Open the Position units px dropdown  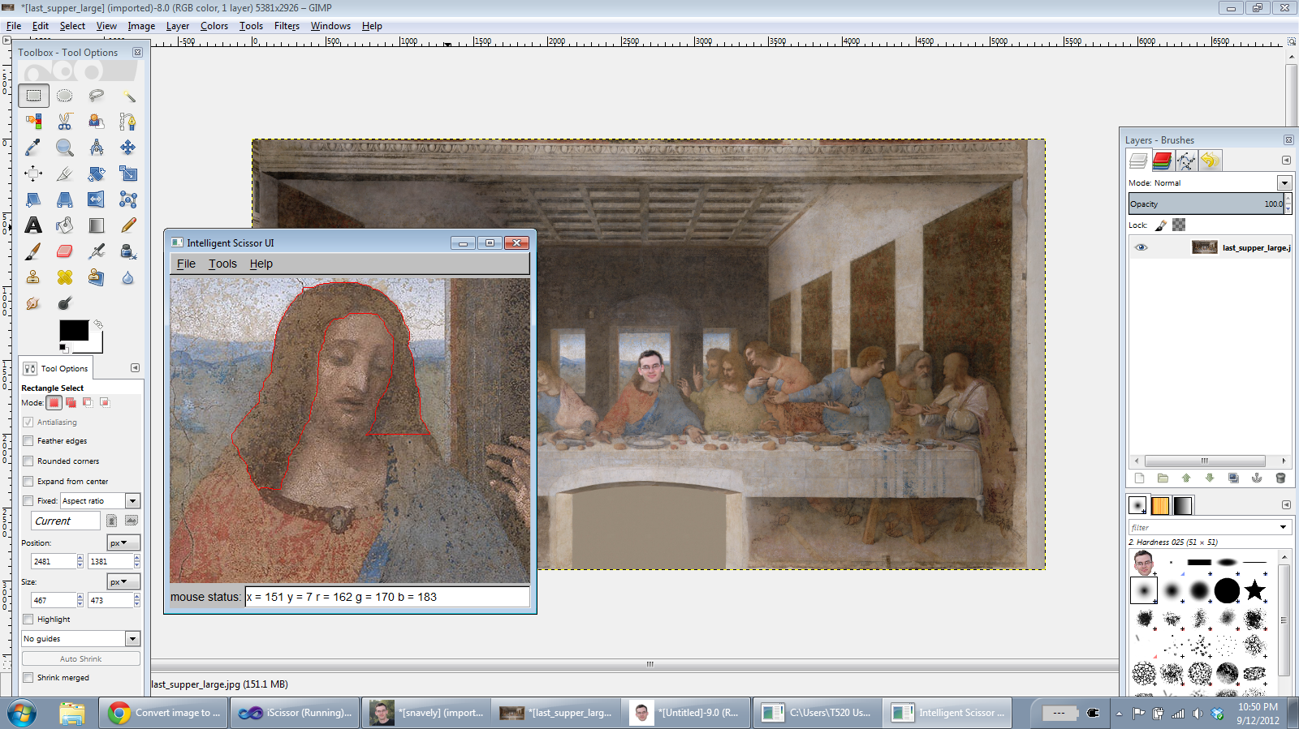pos(123,542)
